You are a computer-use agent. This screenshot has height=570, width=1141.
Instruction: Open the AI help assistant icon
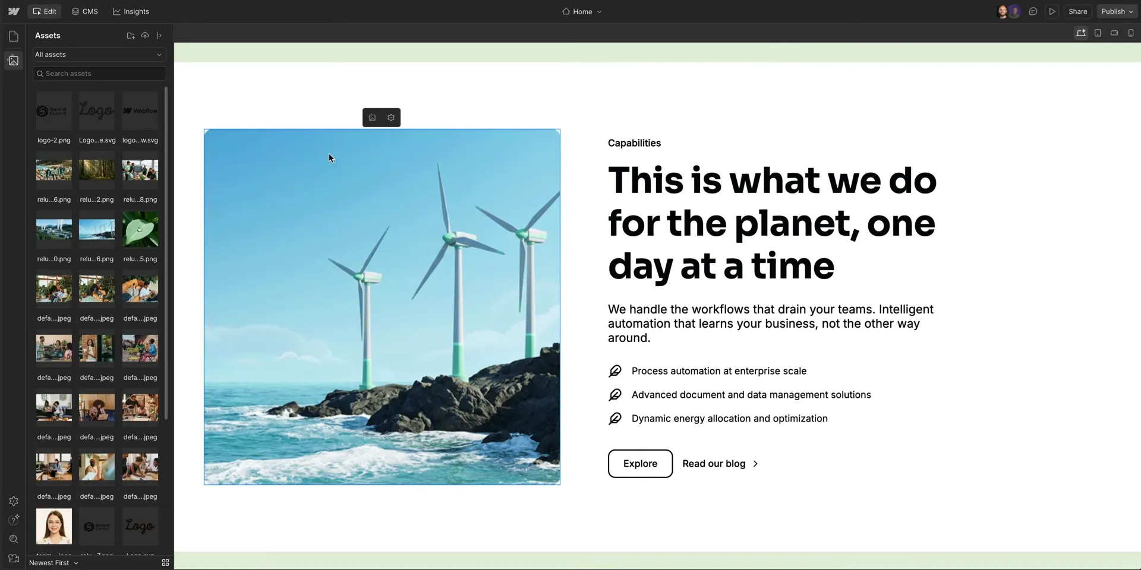point(14,520)
